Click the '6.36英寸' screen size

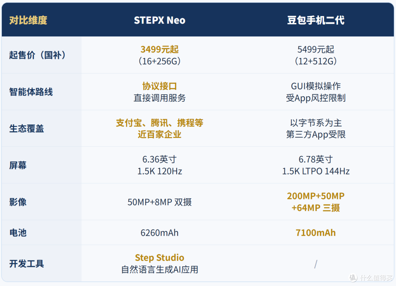point(159,160)
